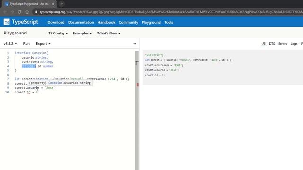Open the Tools nav link
This screenshot has height=170, width=303.
click(x=169, y=22)
